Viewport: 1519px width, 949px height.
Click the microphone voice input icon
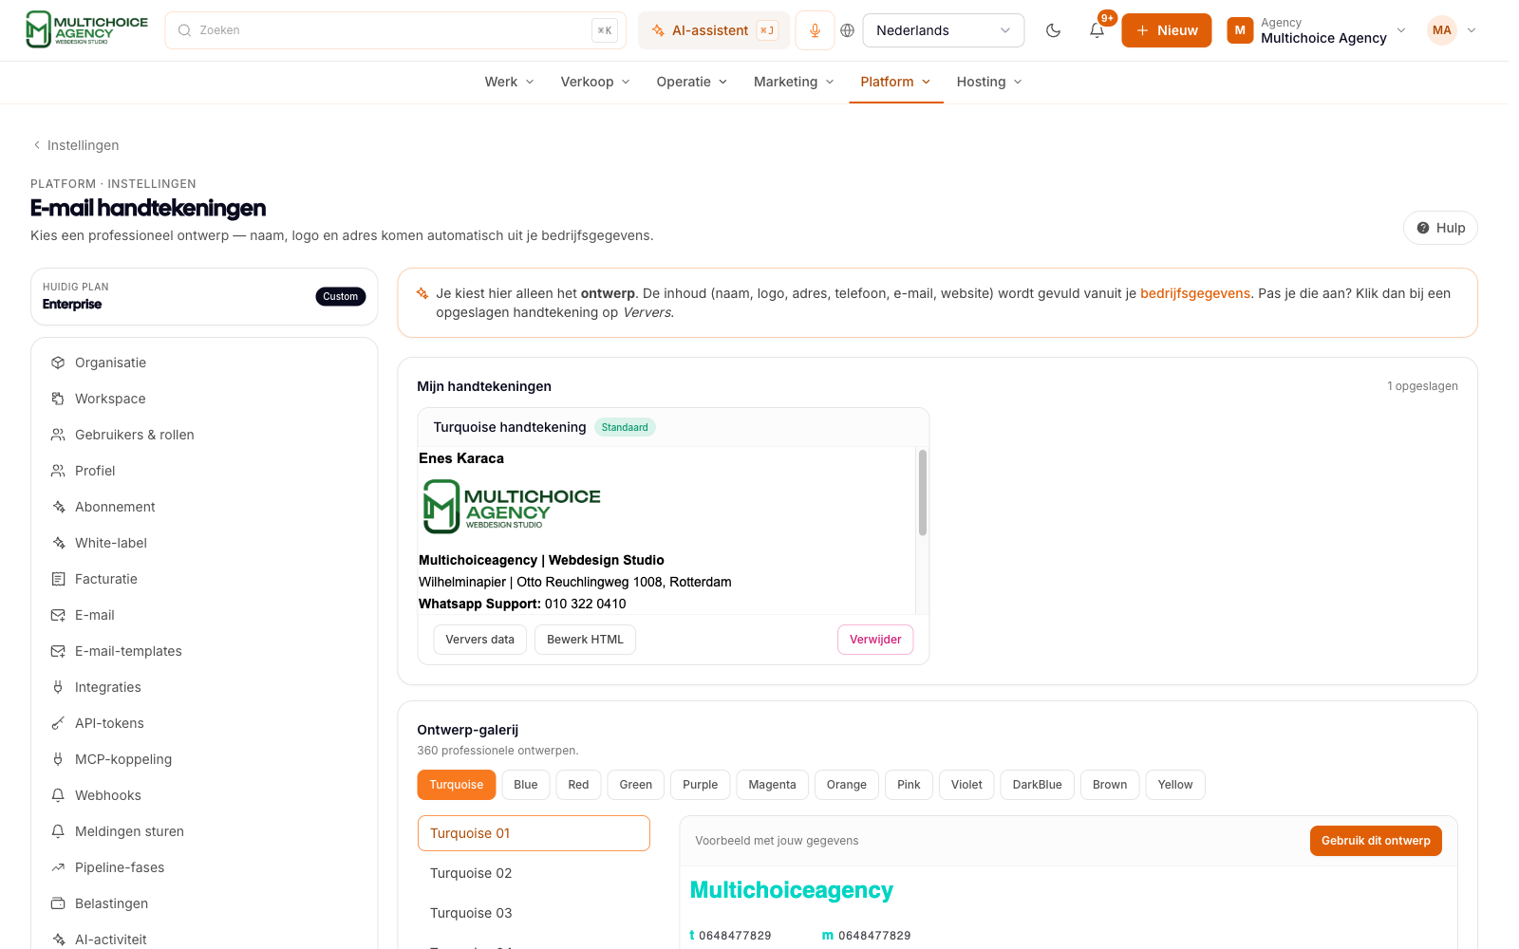click(815, 30)
